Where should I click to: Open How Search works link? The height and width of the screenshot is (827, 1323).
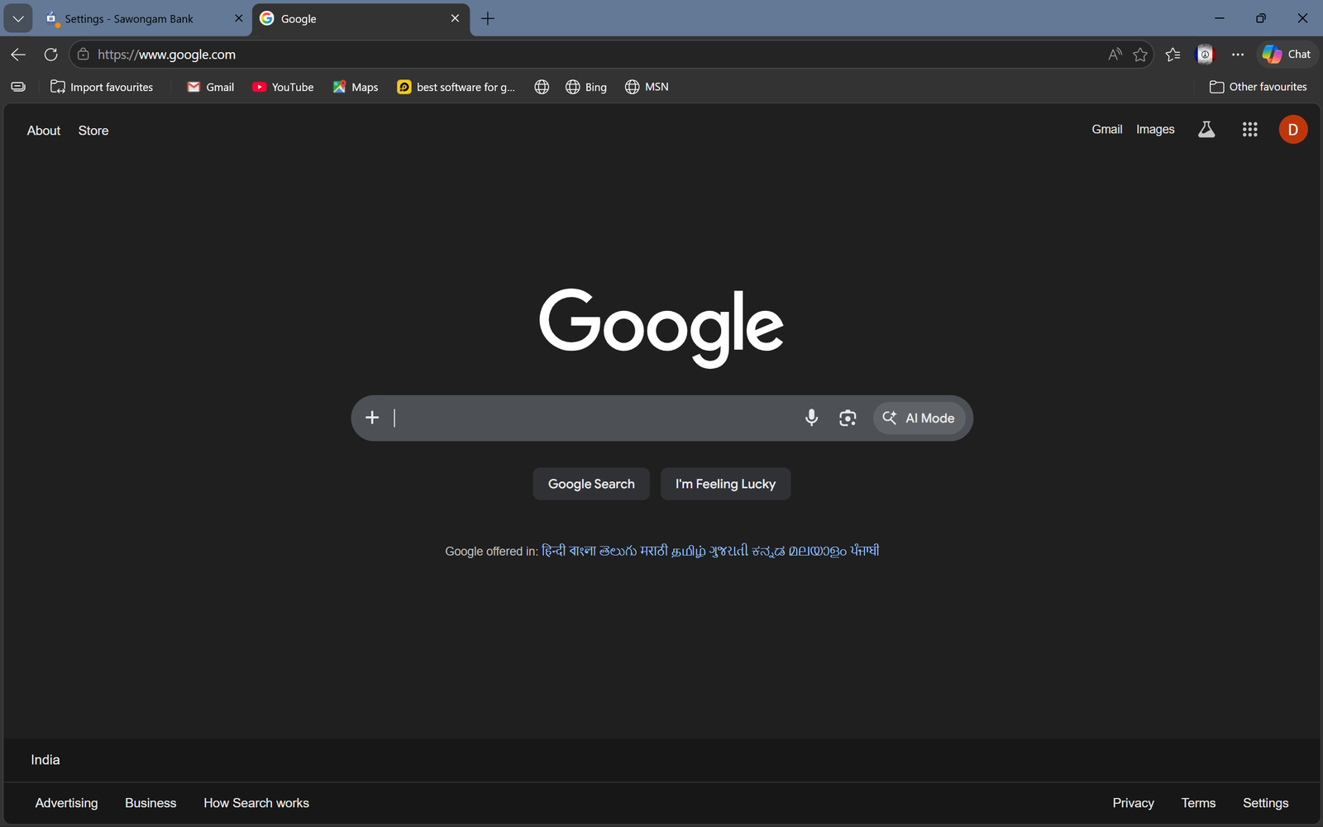pyautogui.click(x=256, y=803)
